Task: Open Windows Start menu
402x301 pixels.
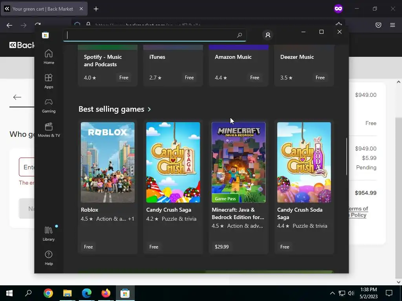Action: click(9, 293)
